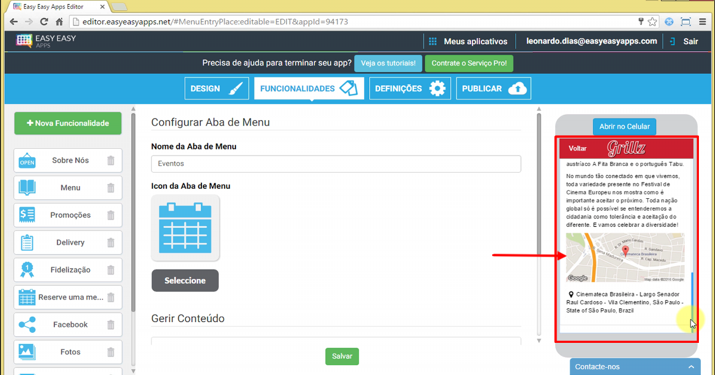Select the calendar icon preview image
Screen dimensions: 715x375
[x=185, y=229]
